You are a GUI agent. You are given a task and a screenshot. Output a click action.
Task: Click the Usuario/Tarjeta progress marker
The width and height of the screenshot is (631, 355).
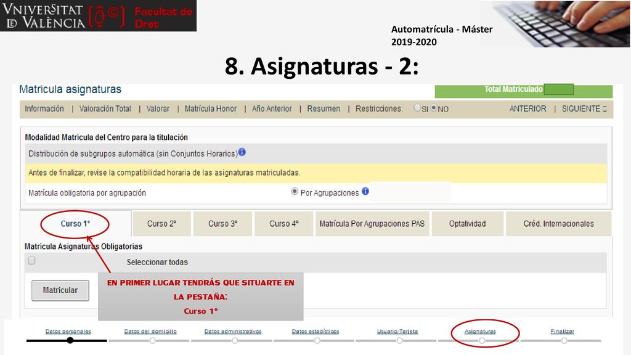pyautogui.click(x=399, y=340)
